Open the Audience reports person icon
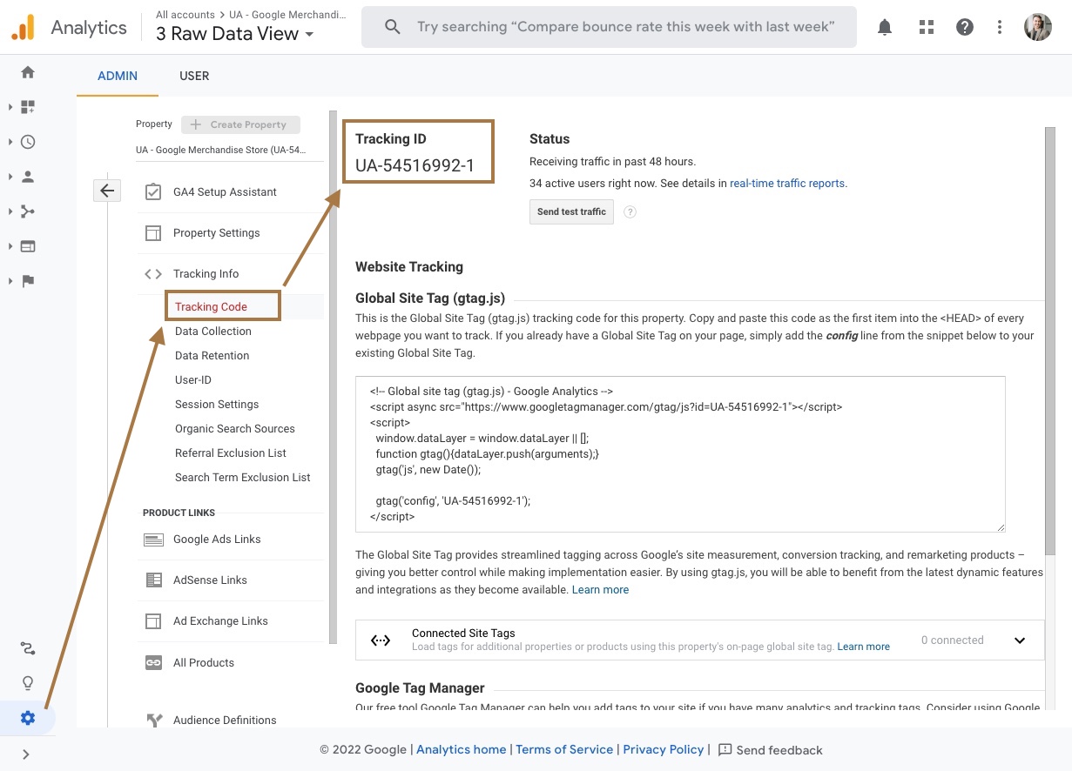The width and height of the screenshot is (1072, 771). [x=27, y=175]
